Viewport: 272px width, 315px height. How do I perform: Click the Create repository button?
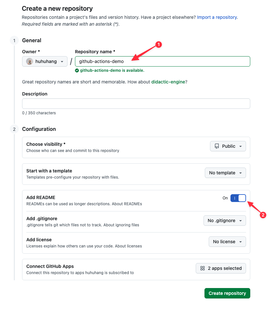(x=227, y=293)
